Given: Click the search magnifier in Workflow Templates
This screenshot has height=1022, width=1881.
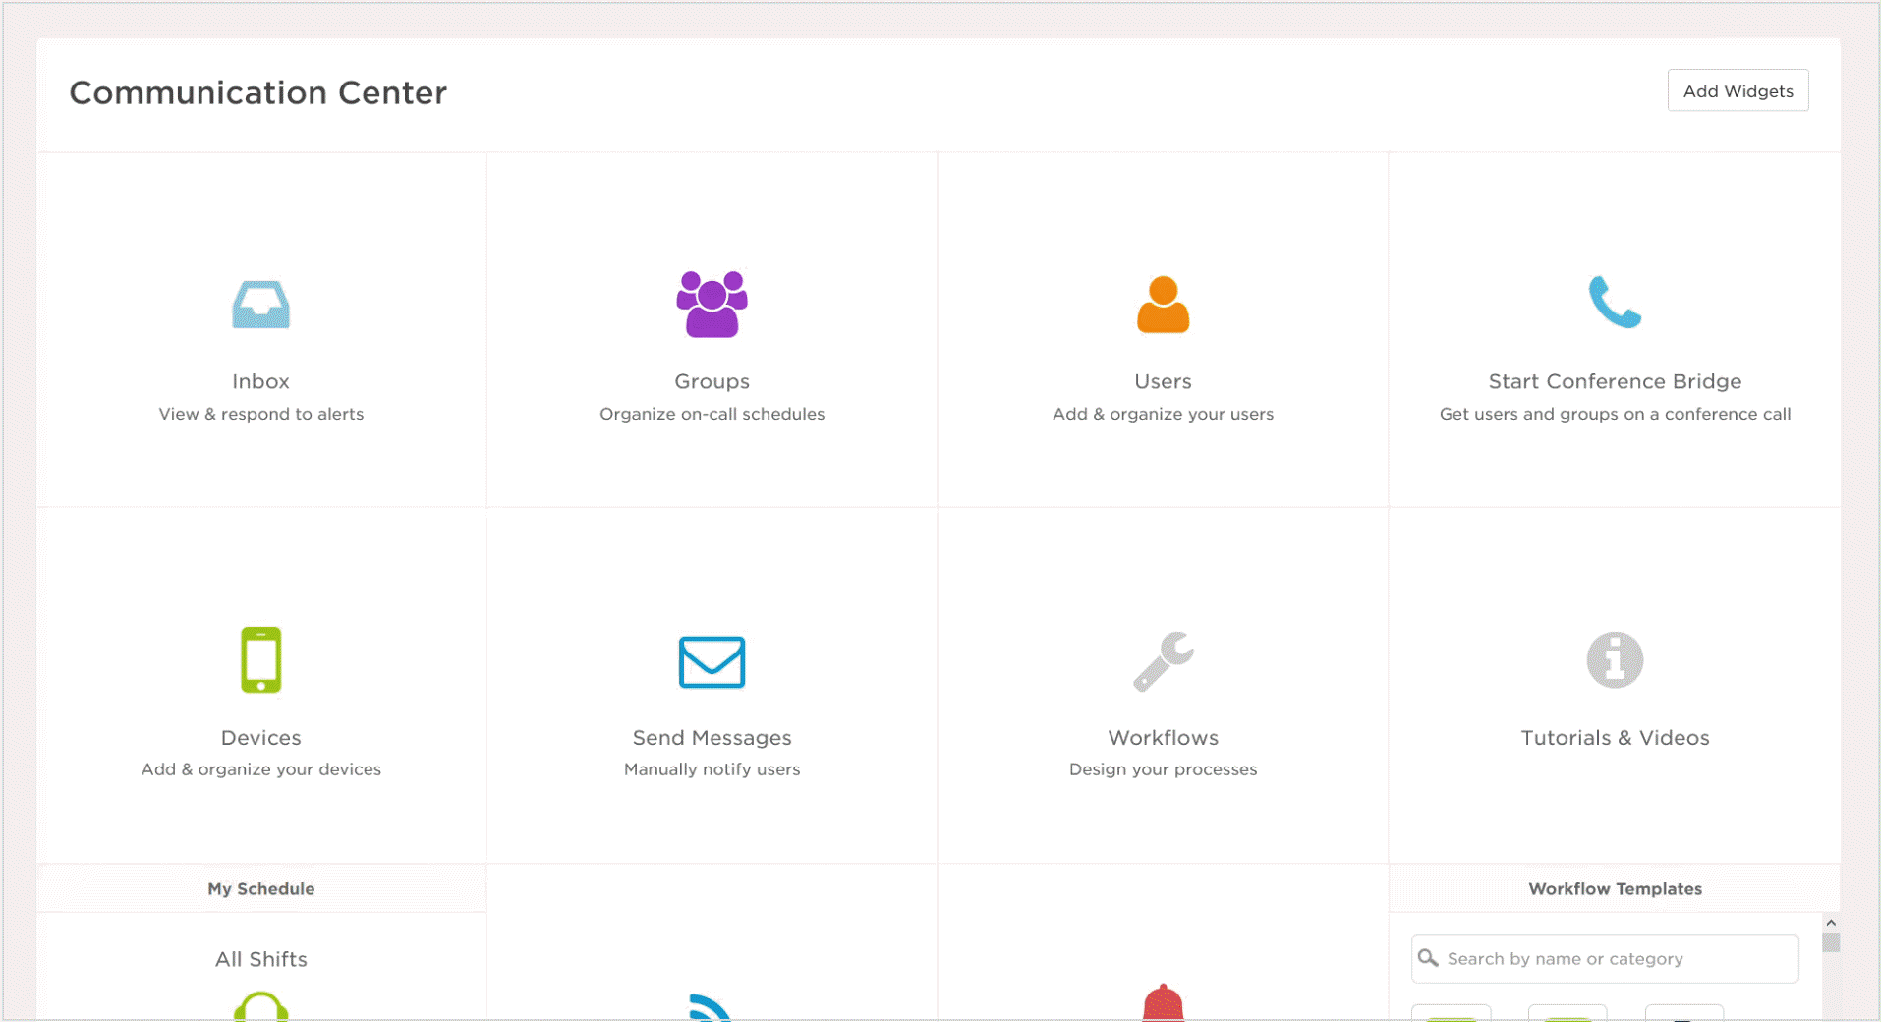Looking at the screenshot, I should coord(1428,958).
